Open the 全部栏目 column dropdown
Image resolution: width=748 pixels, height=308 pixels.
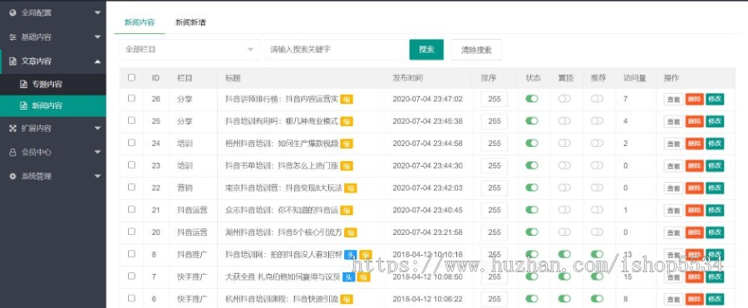(x=189, y=50)
